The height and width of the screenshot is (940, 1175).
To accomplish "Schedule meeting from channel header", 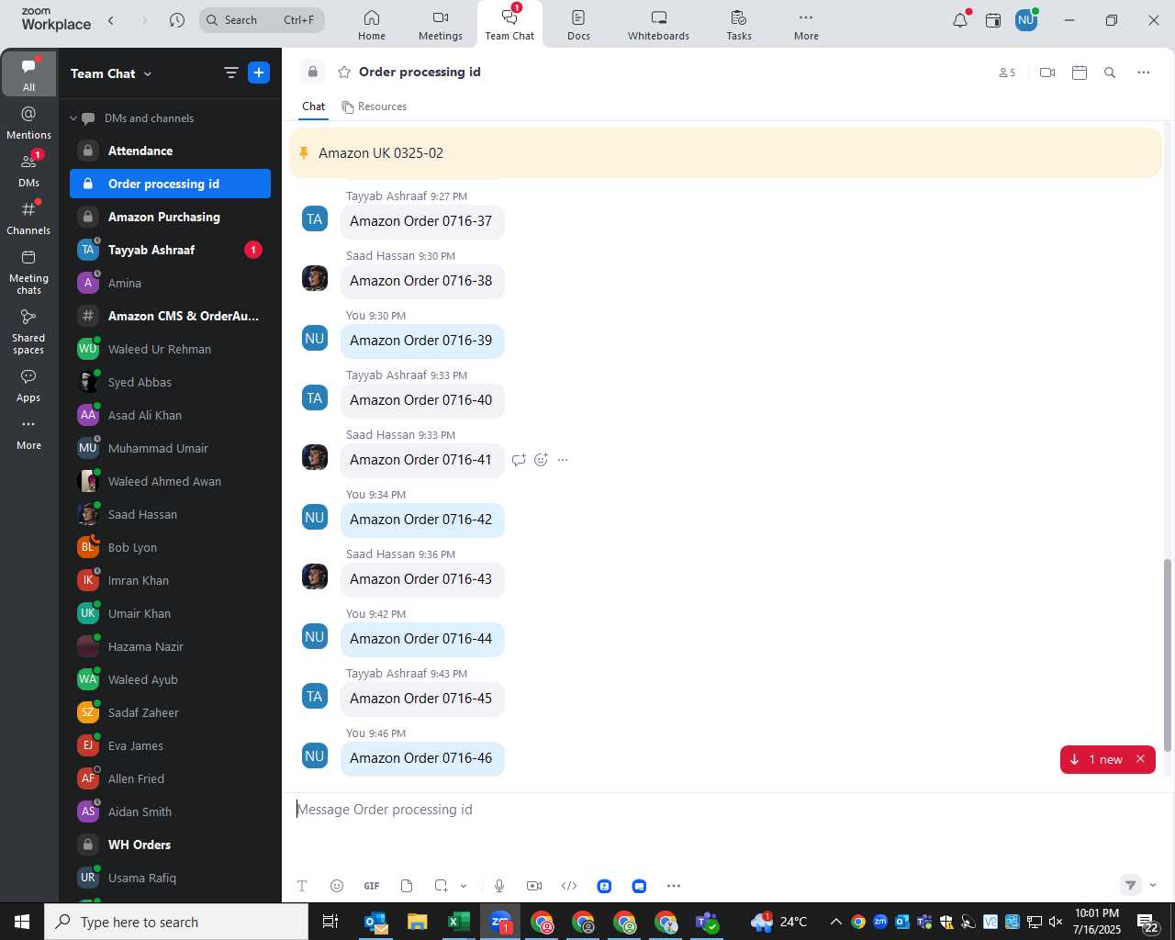I will 1080,73.
